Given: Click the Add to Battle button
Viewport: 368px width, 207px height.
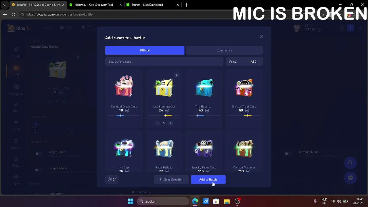Looking at the screenshot, I should click(208, 179).
